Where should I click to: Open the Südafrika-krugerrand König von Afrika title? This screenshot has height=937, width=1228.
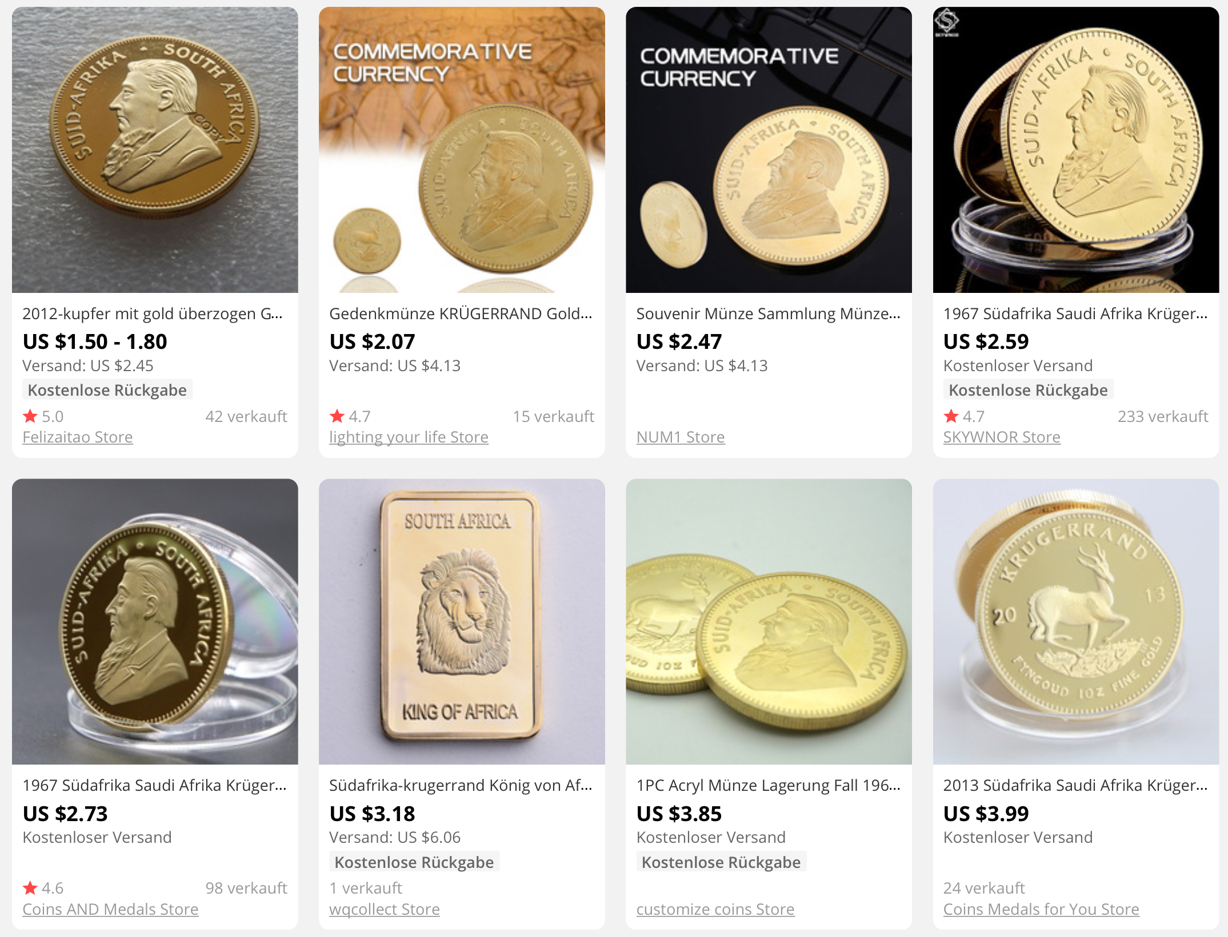coord(461,785)
